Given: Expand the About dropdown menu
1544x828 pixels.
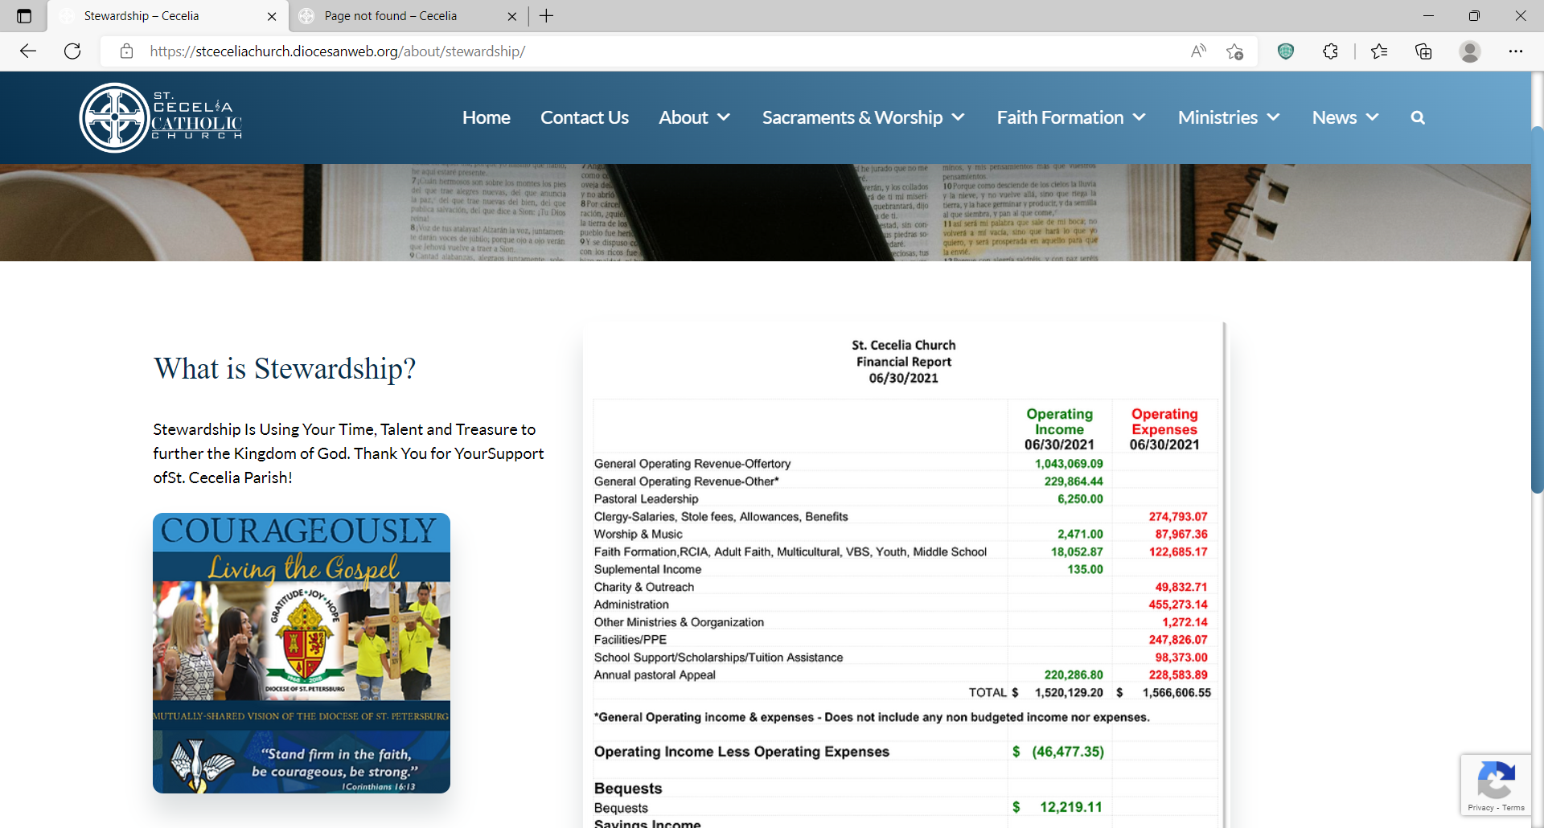Looking at the screenshot, I should (x=694, y=118).
